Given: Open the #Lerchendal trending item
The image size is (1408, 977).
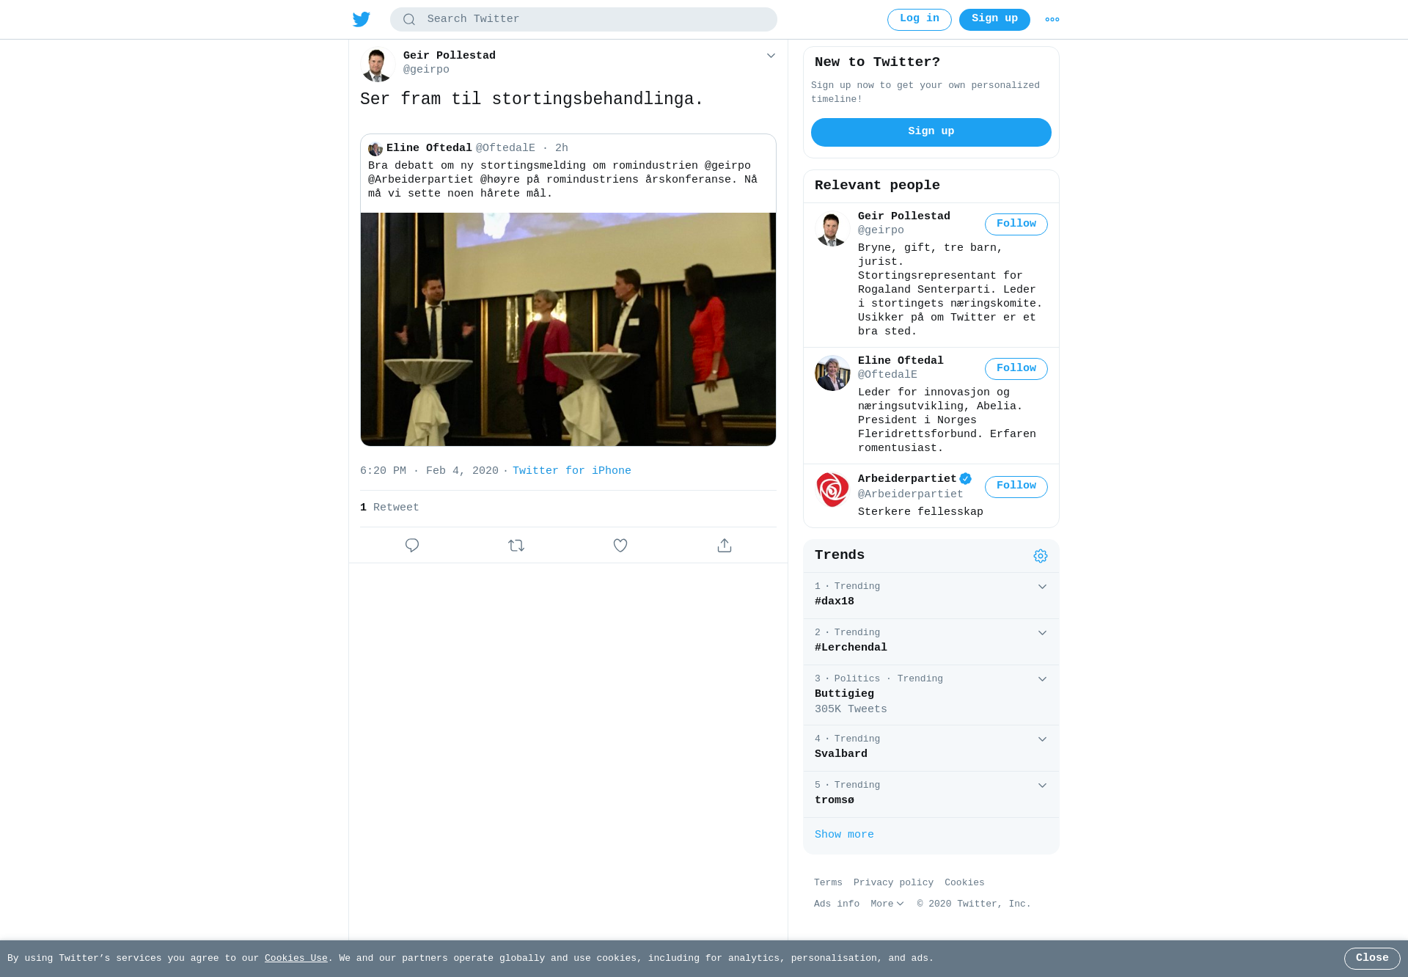Looking at the screenshot, I should [931, 641].
